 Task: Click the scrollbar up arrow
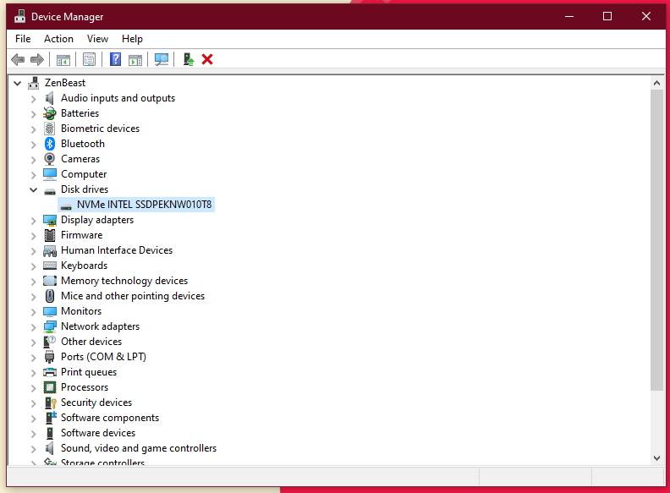tap(656, 83)
